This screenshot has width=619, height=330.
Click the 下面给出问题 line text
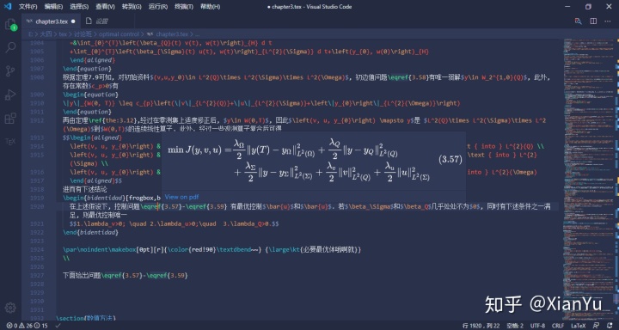pyautogui.click(x=125, y=275)
